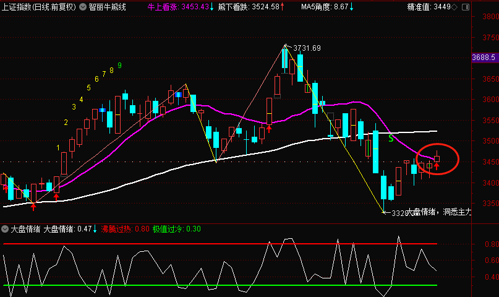Click the 0.40 sentiment axis label
499x297 pixels.
coord(492,277)
